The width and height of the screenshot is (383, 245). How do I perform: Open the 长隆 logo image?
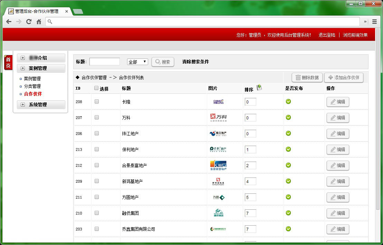click(x=218, y=102)
